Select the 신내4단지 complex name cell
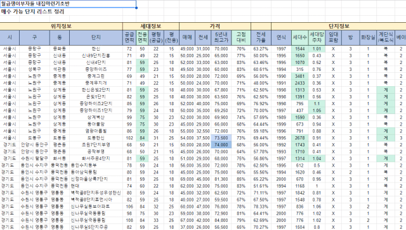406x230 pixels. [x=96, y=62]
